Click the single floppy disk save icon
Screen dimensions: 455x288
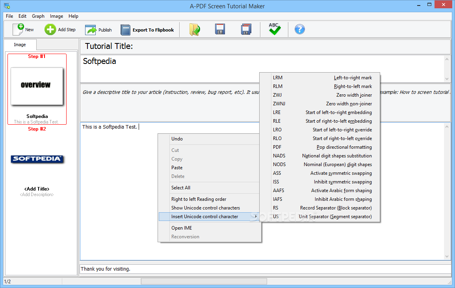click(x=220, y=29)
